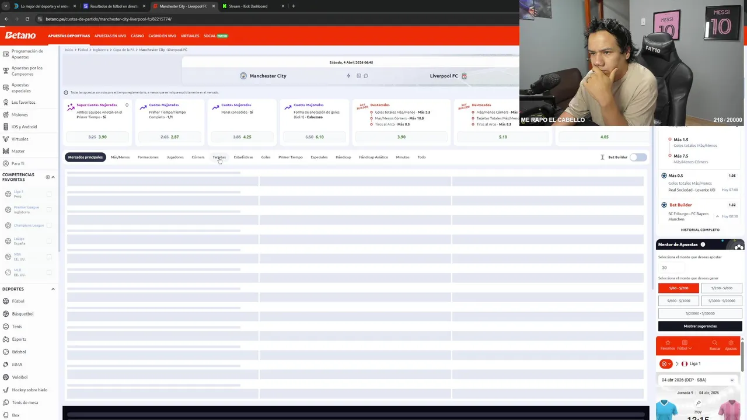Add favorite competition plus icon
The width and height of the screenshot is (747, 420).
click(48, 177)
